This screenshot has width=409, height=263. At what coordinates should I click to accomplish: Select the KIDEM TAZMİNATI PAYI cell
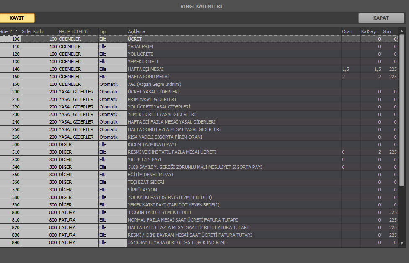(234, 144)
